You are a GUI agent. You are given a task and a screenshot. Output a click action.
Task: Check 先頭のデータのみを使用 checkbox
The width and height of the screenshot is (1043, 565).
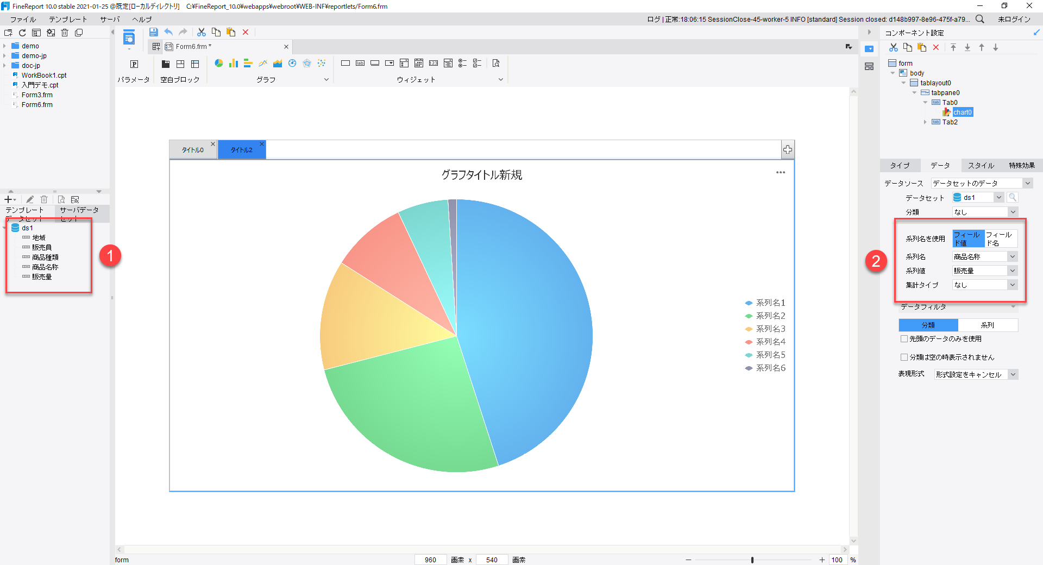904,338
